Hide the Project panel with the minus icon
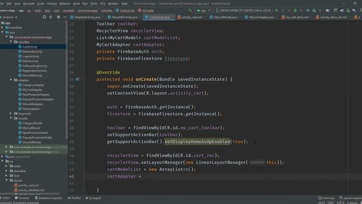This screenshot has width=362, height=204. click(x=64, y=17)
